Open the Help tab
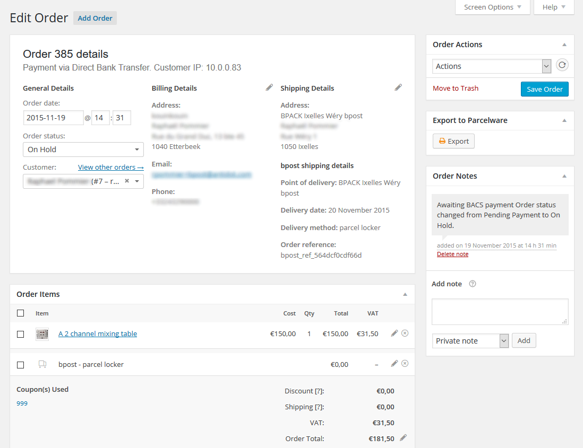 (554, 7)
